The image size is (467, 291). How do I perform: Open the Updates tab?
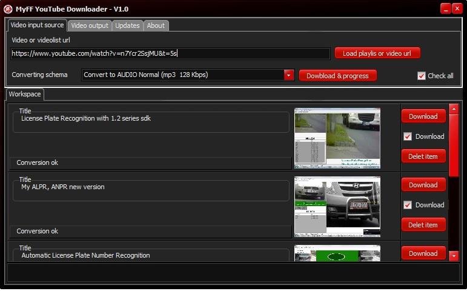pos(127,25)
